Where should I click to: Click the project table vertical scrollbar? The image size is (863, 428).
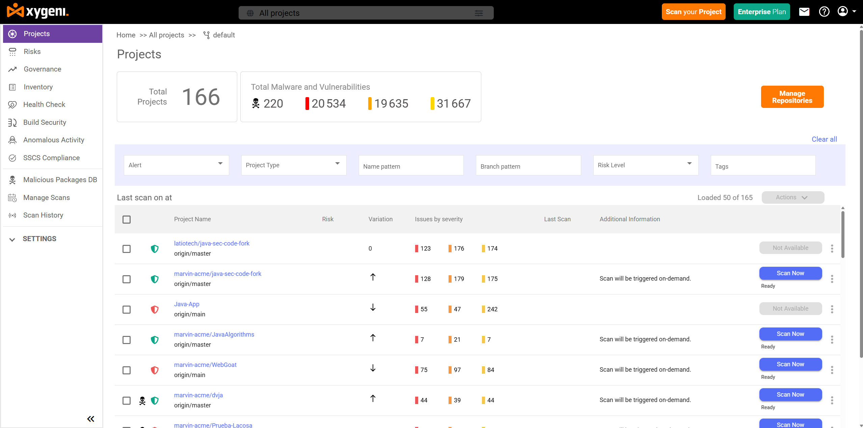pos(842,234)
